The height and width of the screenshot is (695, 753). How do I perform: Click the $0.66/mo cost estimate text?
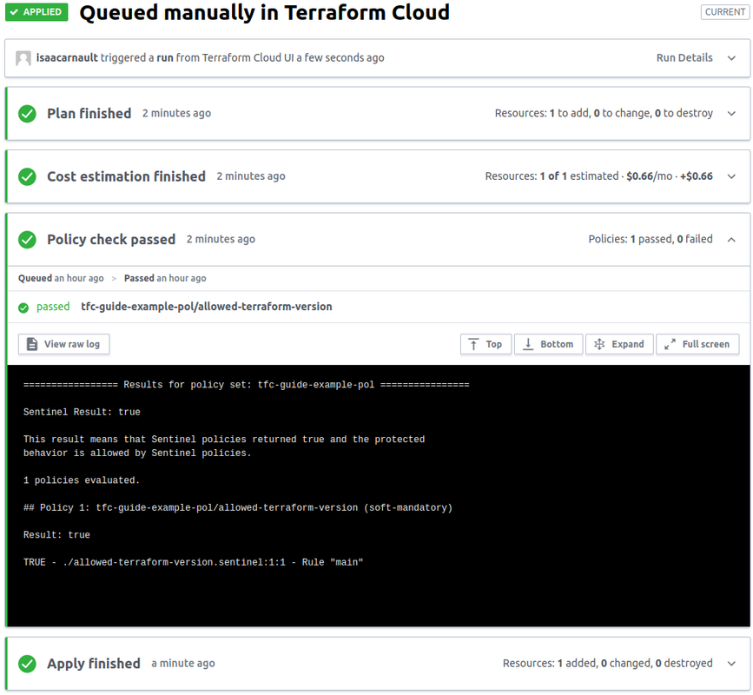click(650, 176)
